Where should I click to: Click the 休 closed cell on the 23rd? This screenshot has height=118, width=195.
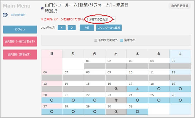(x=116, y=100)
